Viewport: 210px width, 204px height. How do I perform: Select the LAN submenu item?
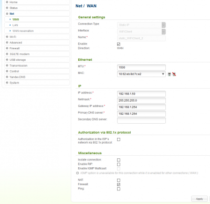pos(37,25)
